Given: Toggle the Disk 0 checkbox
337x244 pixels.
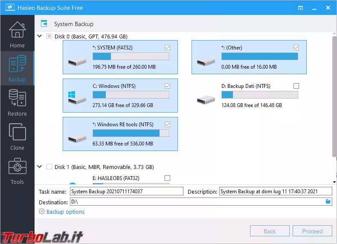Looking at the screenshot, I should click(49, 36).
